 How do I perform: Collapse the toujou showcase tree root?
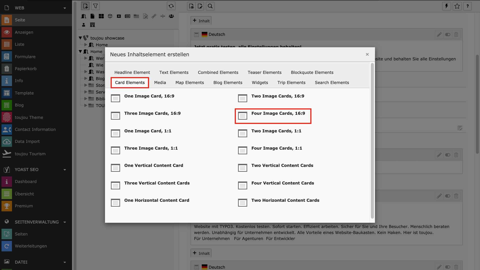click(80, 38)
